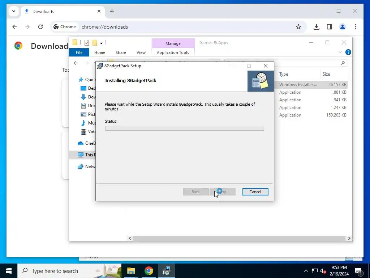Open the notification center icon
370x278 pixels.
click(358, 271)
